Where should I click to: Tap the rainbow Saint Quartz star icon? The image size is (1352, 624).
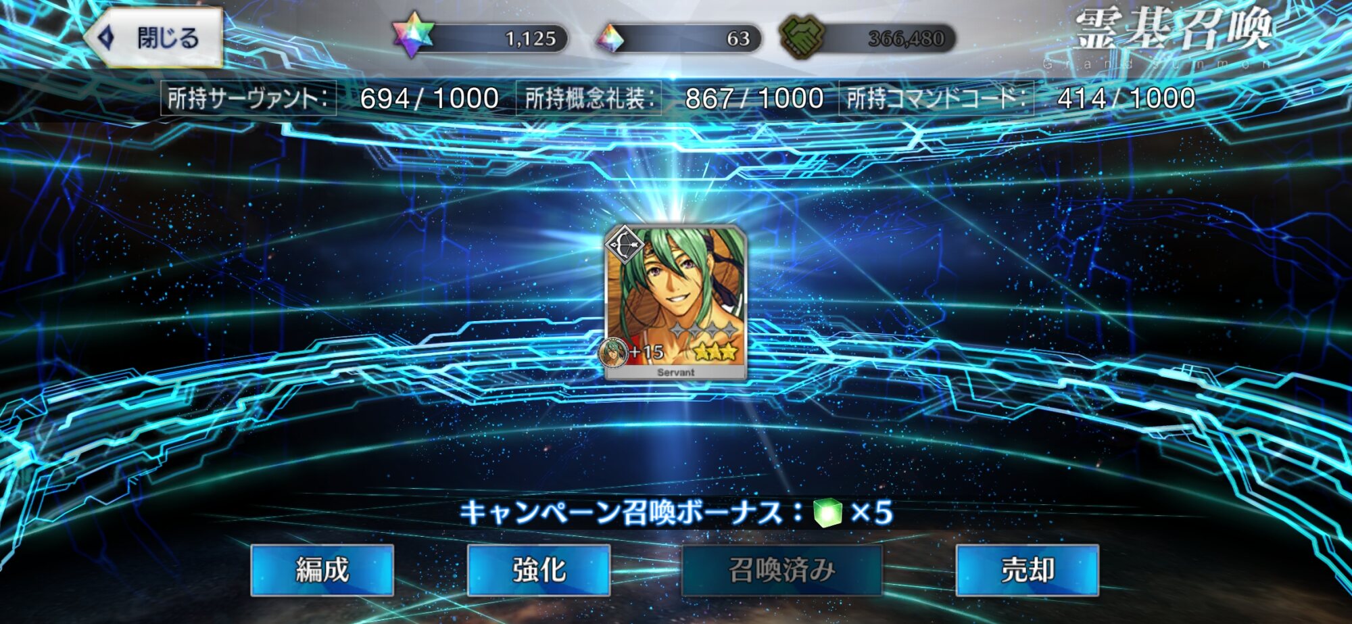point(413,34)
